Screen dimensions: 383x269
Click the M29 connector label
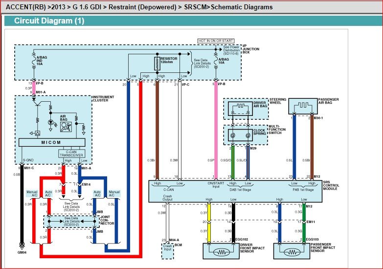pyautogui.click(x=253, y=148)
